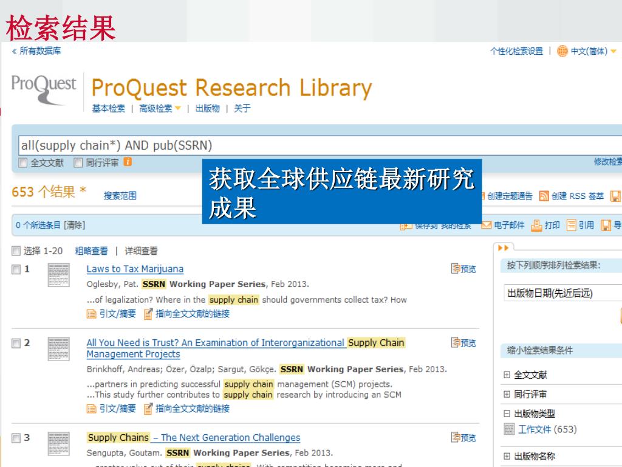Expand full text filter in sidebar
Image resolution: width=622 pixels, height=467 pixels.
(x=507, y=375)
